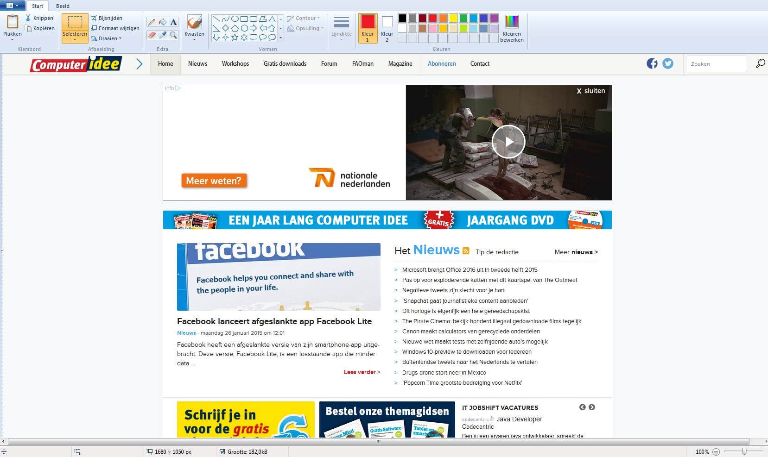Choose the up arrow shape
Screen dimensions: 768x457
(x=272, y=28)
